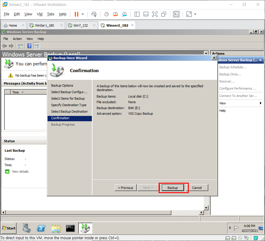
Task: Click the Action Center flag tray icon
Action: click(x=236, y=228)
